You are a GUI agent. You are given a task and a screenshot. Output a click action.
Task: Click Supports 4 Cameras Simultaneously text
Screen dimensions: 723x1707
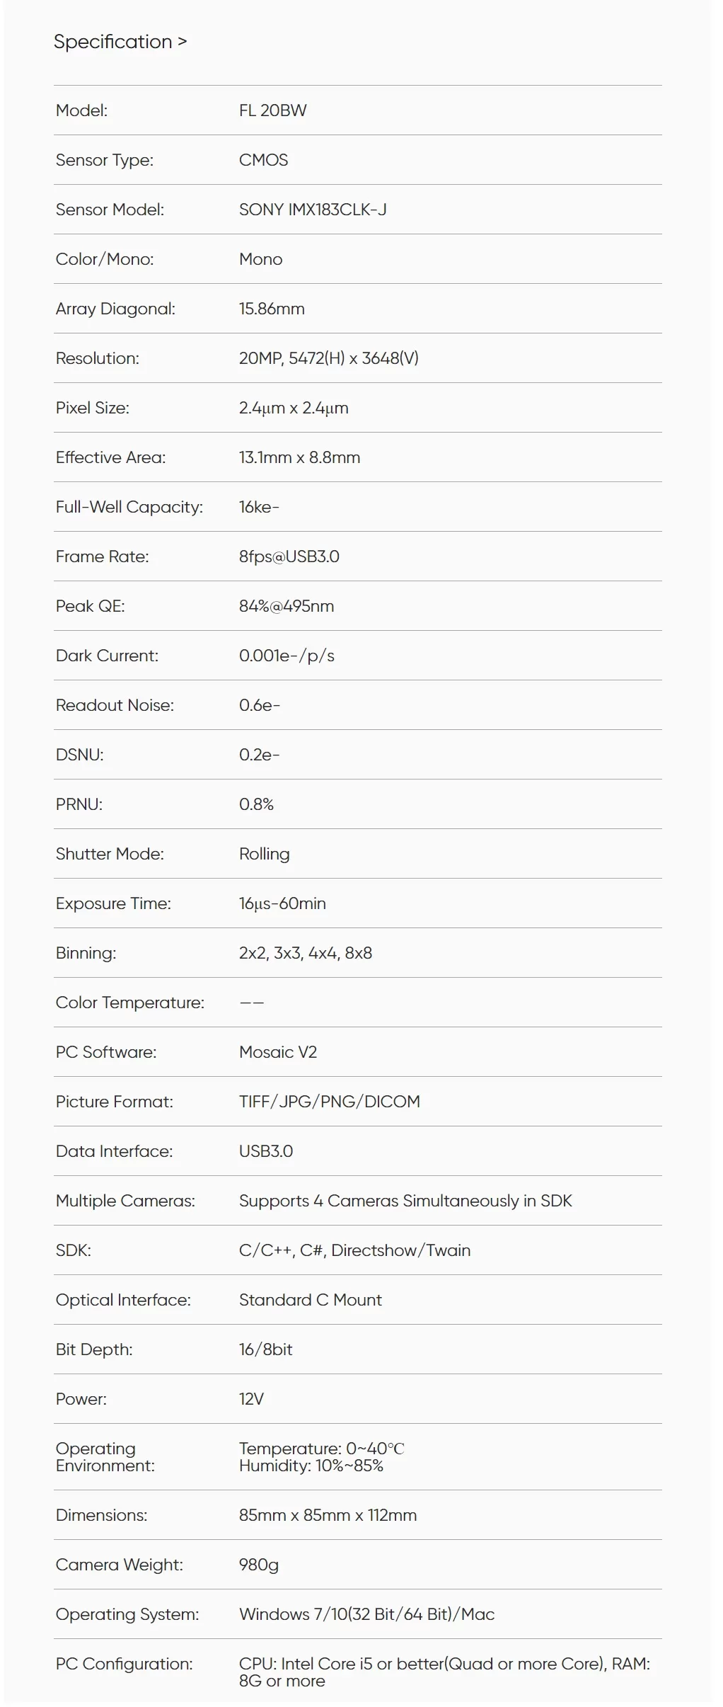pyautogui.click(x=405, y=1201)
